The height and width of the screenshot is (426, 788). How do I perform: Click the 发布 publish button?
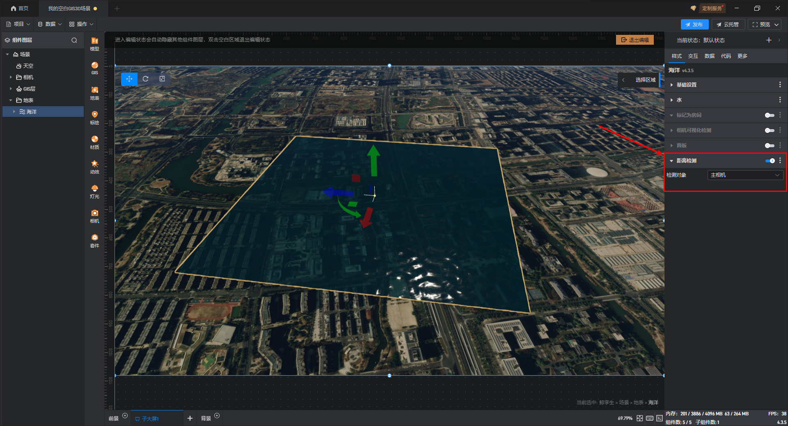[694, 25]
